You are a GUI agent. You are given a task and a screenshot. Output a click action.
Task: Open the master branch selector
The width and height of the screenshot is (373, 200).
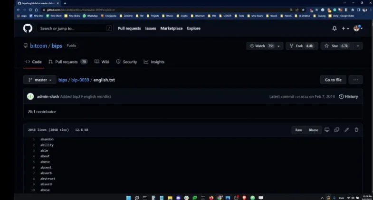tap(40, 80)
